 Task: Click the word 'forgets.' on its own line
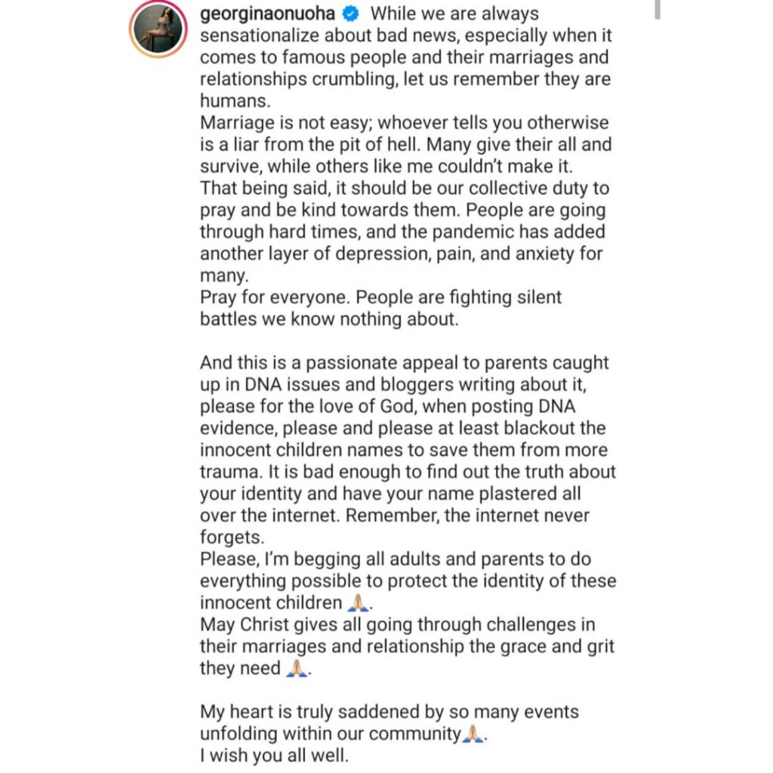[x=233, y=537]
